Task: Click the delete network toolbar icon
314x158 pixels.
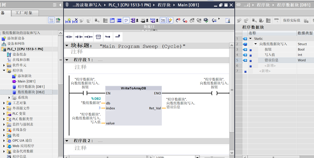Action: tap(75, 20)
